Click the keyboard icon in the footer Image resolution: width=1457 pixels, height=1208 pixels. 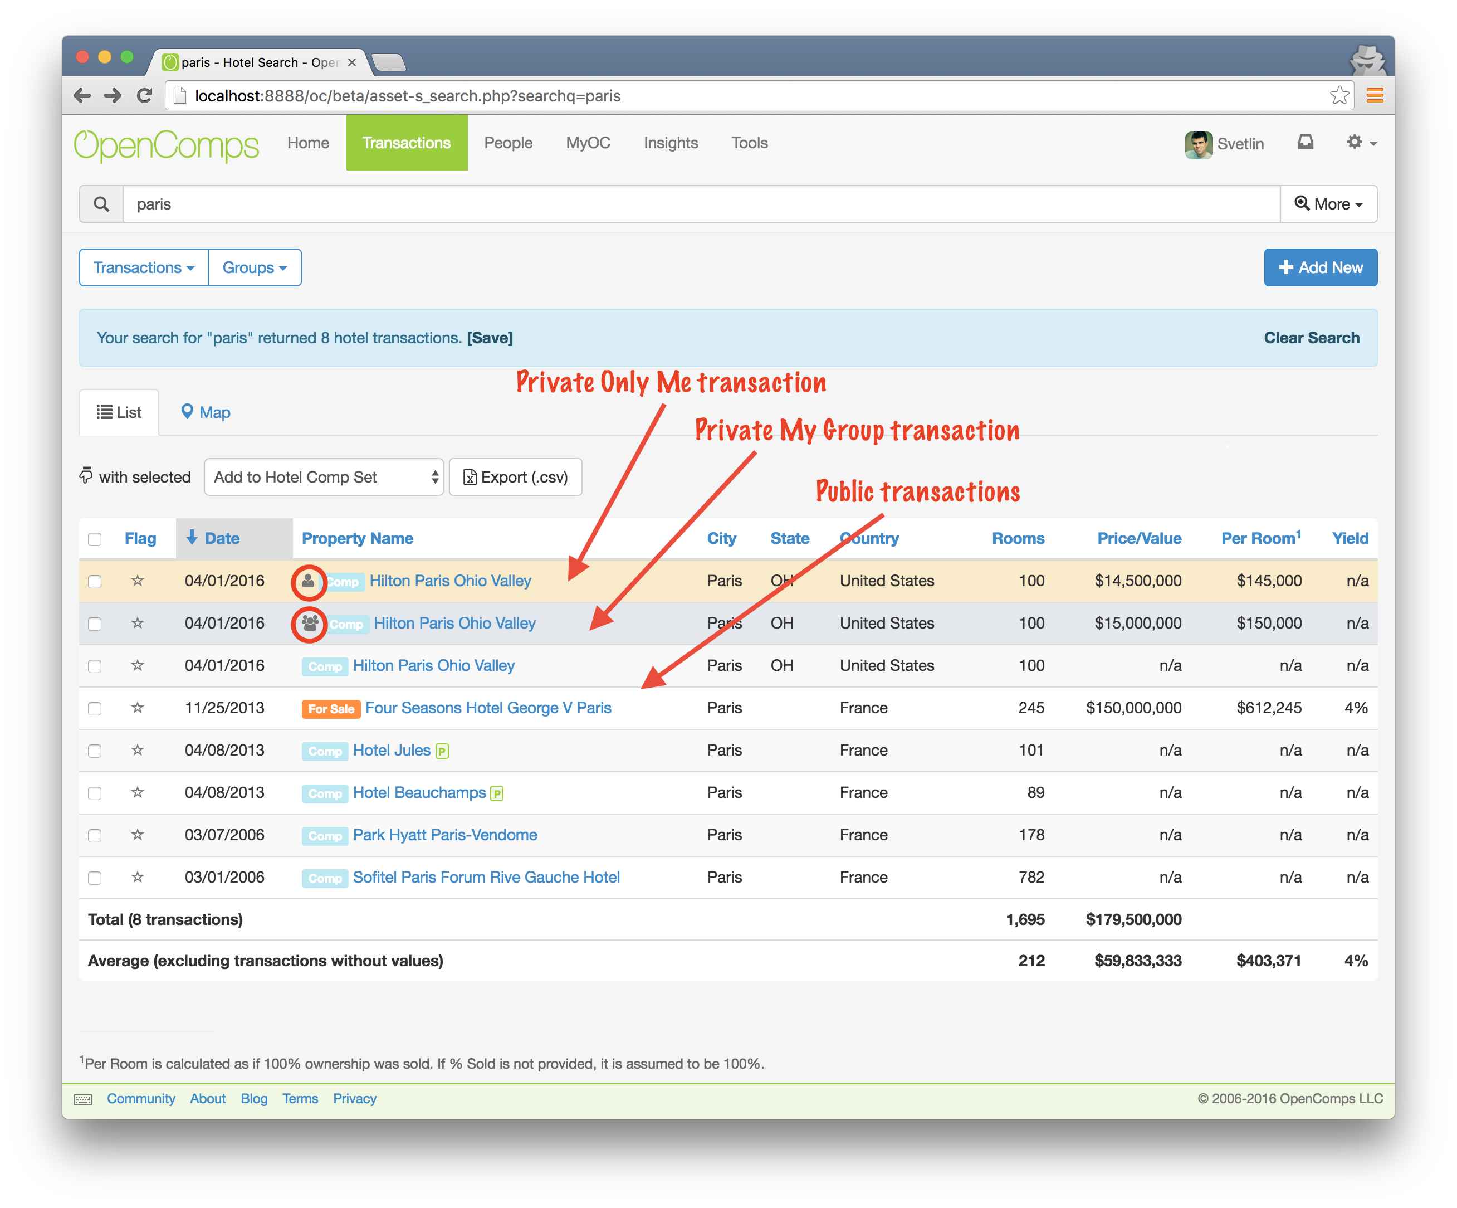click(83, 1099)
